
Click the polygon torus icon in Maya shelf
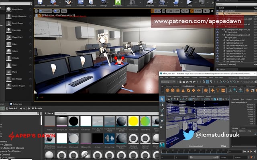188,90
